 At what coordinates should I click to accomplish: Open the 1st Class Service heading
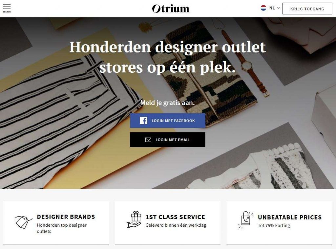point(175,217)
